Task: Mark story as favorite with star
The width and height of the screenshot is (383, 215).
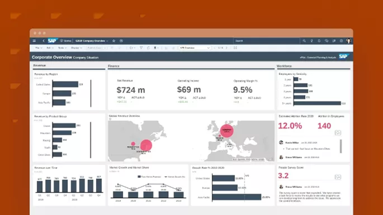Action: click(114, 41)
